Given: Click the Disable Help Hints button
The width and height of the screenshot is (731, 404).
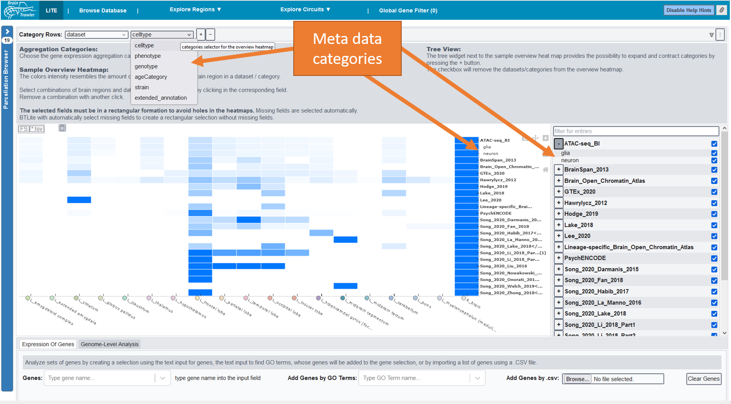Looking at the screenshot, I should point(688,10).
